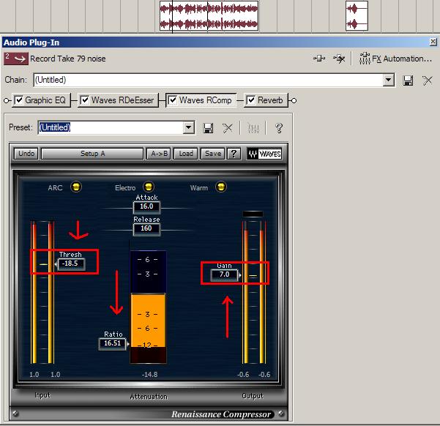Select the Waves RDeEsser plug-in tab
Screen dimensions: 440x426
coord(119,100)
